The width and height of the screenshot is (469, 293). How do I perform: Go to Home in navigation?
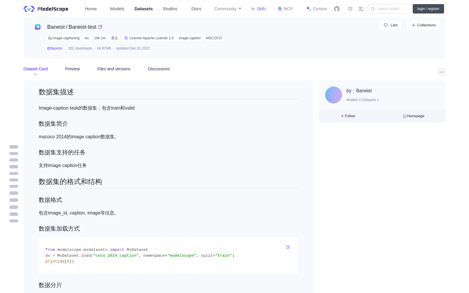(x=91, y=9)
